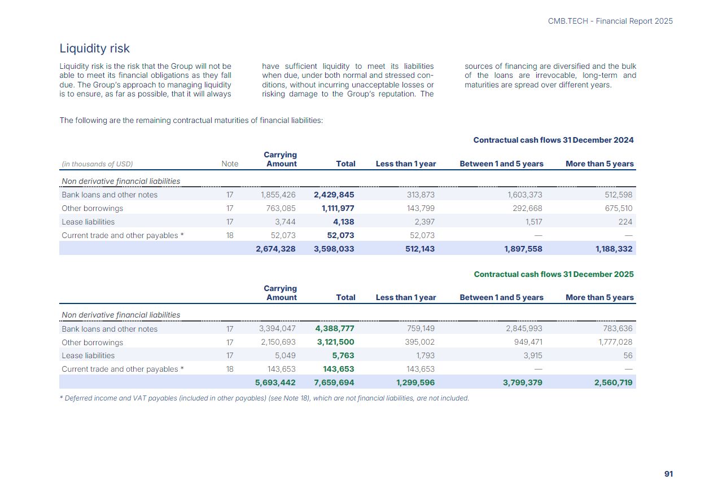Screen dimensions: 705x493
Task: Select the 2025 grand total 7,659,694
Action: click(x=334, y=382)
